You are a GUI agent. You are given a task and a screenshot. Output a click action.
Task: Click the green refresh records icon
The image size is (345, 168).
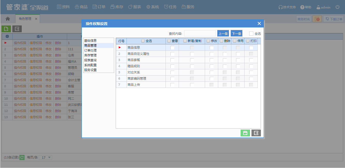[x=22, y=157]
